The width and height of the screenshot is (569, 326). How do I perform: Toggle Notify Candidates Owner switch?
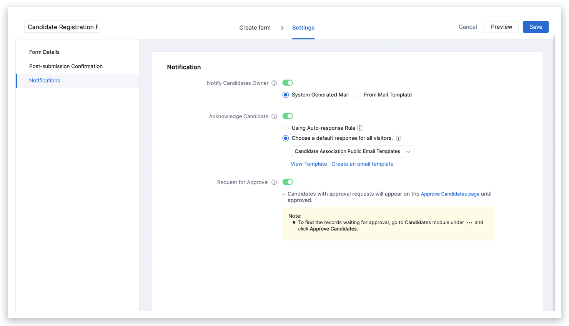click(288, 83)
